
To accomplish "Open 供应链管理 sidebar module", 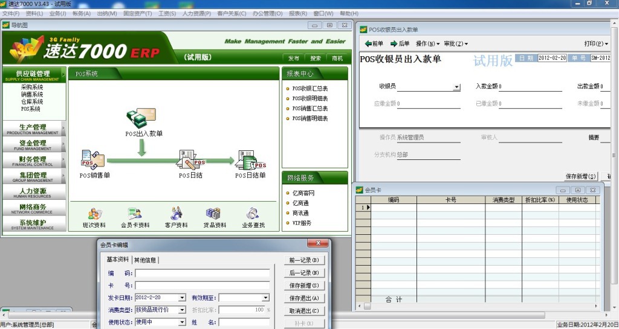I will [33, 75].
